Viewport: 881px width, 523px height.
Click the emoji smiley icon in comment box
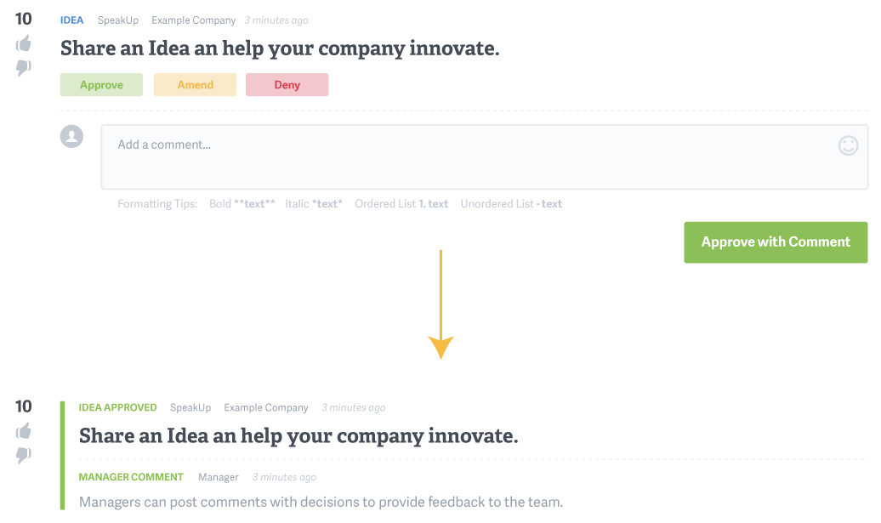point(848,145)
